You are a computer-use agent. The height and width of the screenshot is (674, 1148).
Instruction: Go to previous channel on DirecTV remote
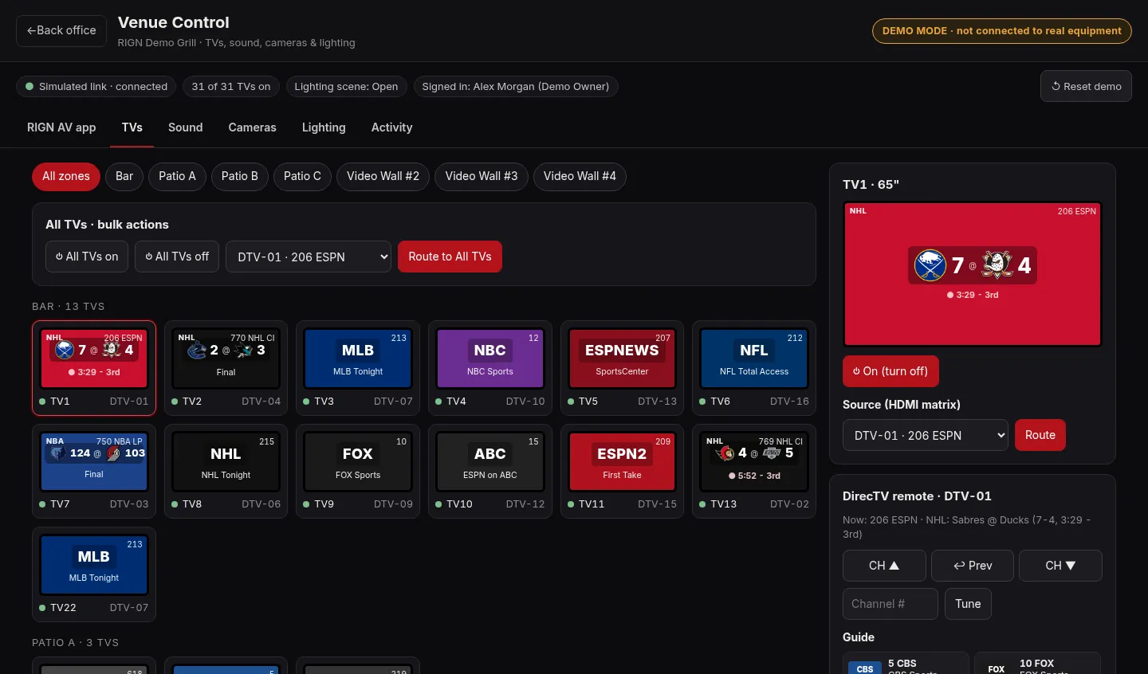[x=973, y=566]
